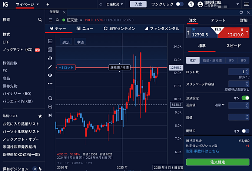This screenshot has height=171, width=252.
Task: Click search icon next to 任天堂 ticker
Action: point(57,20)
